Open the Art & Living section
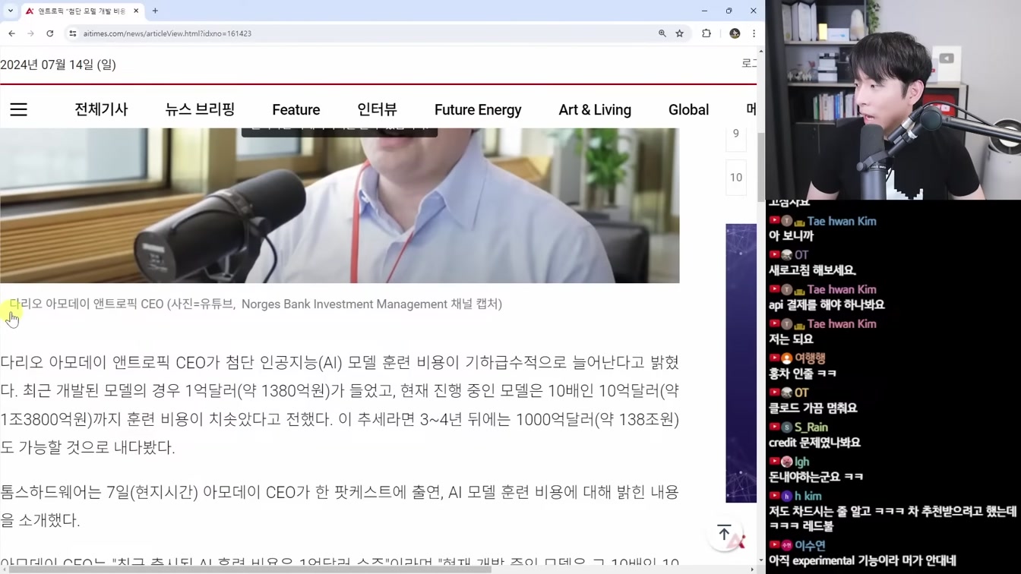 (595, 109)
